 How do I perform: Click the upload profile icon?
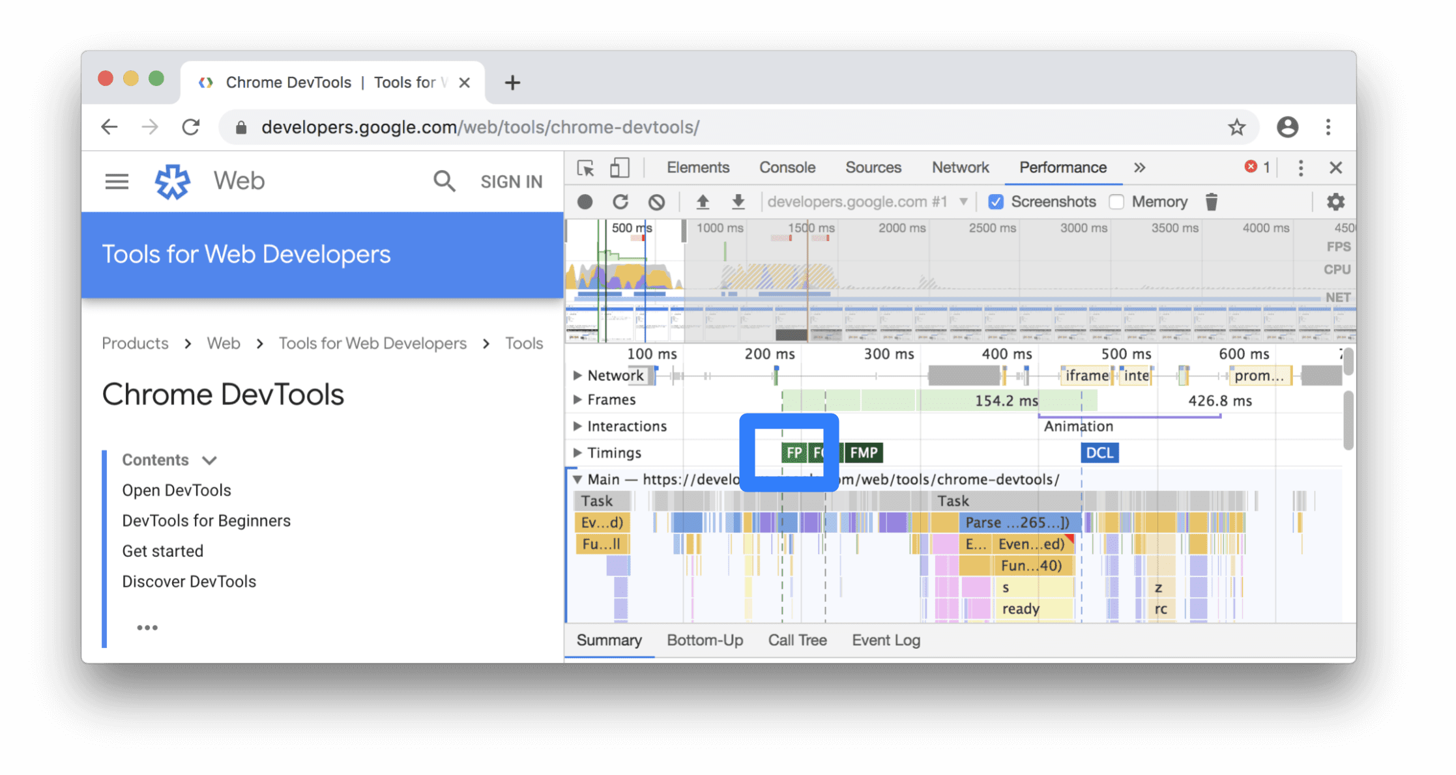point(700,201)
